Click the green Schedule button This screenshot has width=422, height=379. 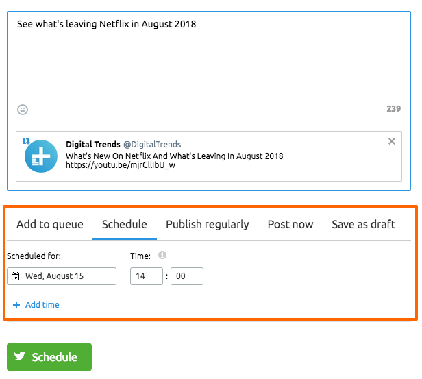tap(49, 357)
